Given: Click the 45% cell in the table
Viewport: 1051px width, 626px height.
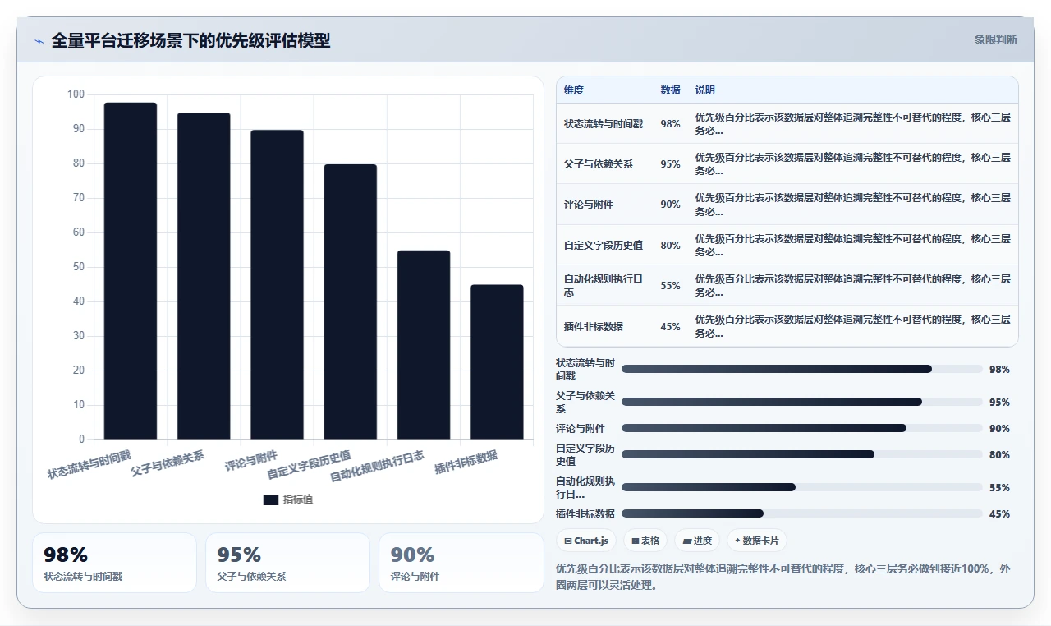Looking at the screenshot, I should [670, 327].
